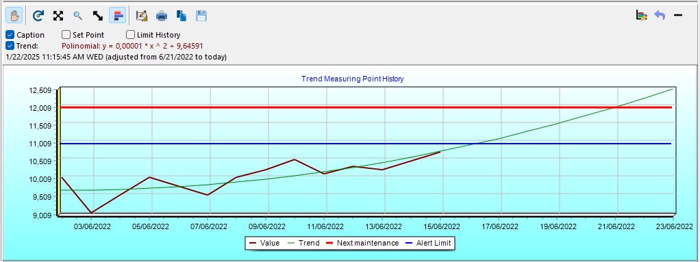Select the hand pan tool
The width and height of the screenshot is (700, 262).
[x=14, y=16]
